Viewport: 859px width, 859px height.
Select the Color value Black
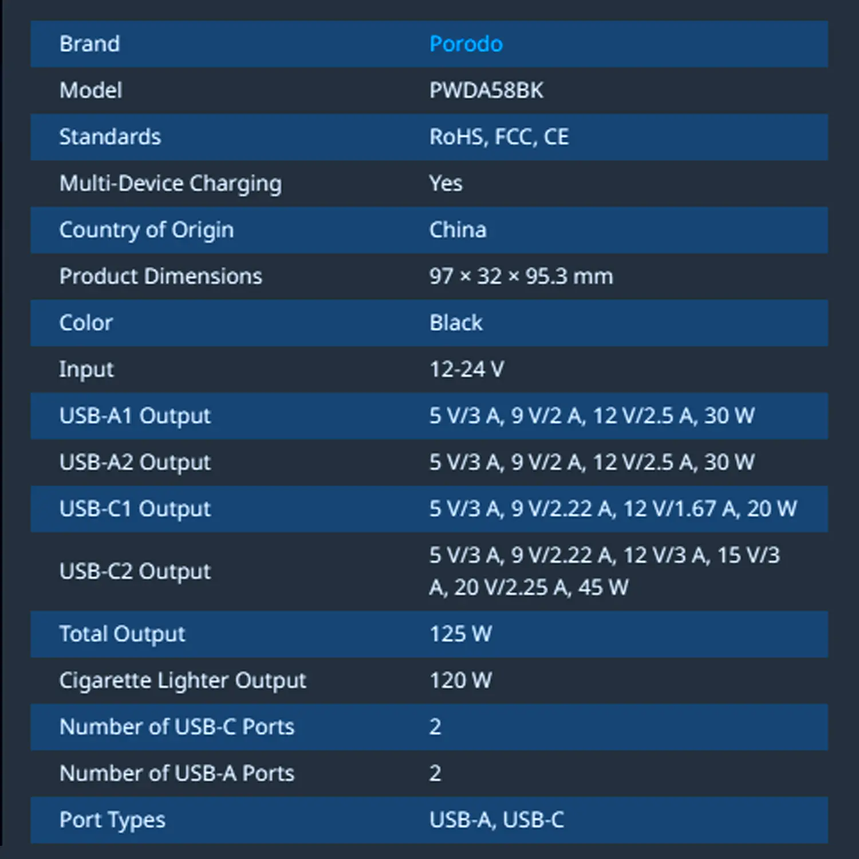[x=456, y=323]
